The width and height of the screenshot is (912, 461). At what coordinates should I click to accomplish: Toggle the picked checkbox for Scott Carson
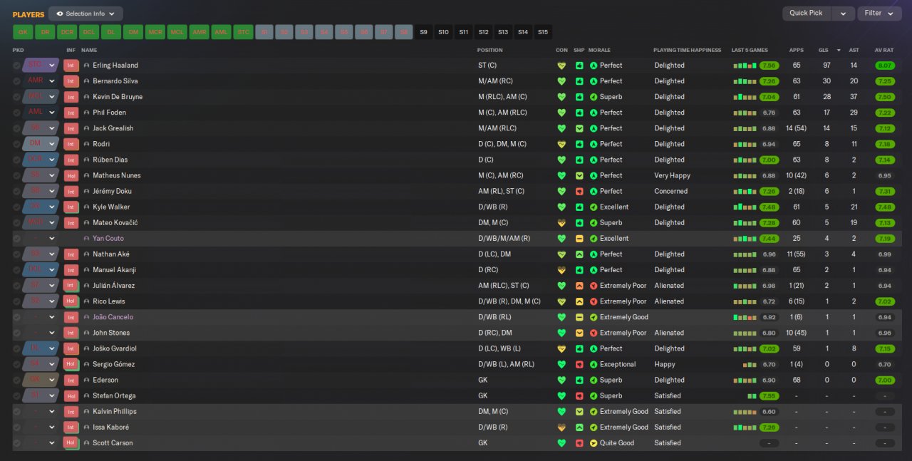coord(16,443)
